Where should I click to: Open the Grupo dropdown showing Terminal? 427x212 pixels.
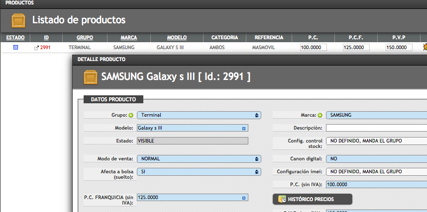click(199, 115)
